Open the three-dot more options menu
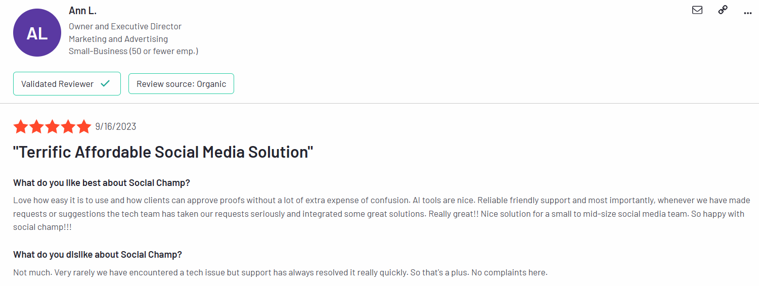Viewport: 759px width, 286px height. [x=748, y=11]
